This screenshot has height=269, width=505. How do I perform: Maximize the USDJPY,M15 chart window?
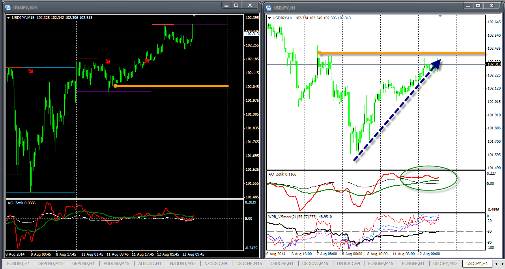236,5
